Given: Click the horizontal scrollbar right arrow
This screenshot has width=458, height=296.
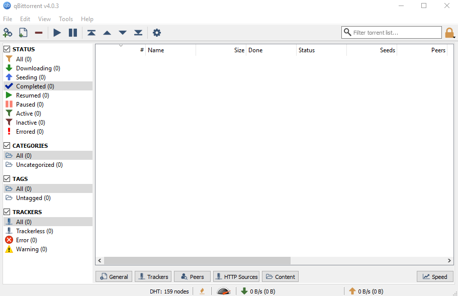Looking at the screenshot, I should point(449,260).
